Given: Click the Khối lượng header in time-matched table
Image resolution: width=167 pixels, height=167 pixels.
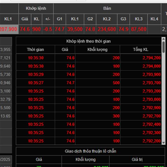Looking at the screenshot, I should click(x=97, y=50).
